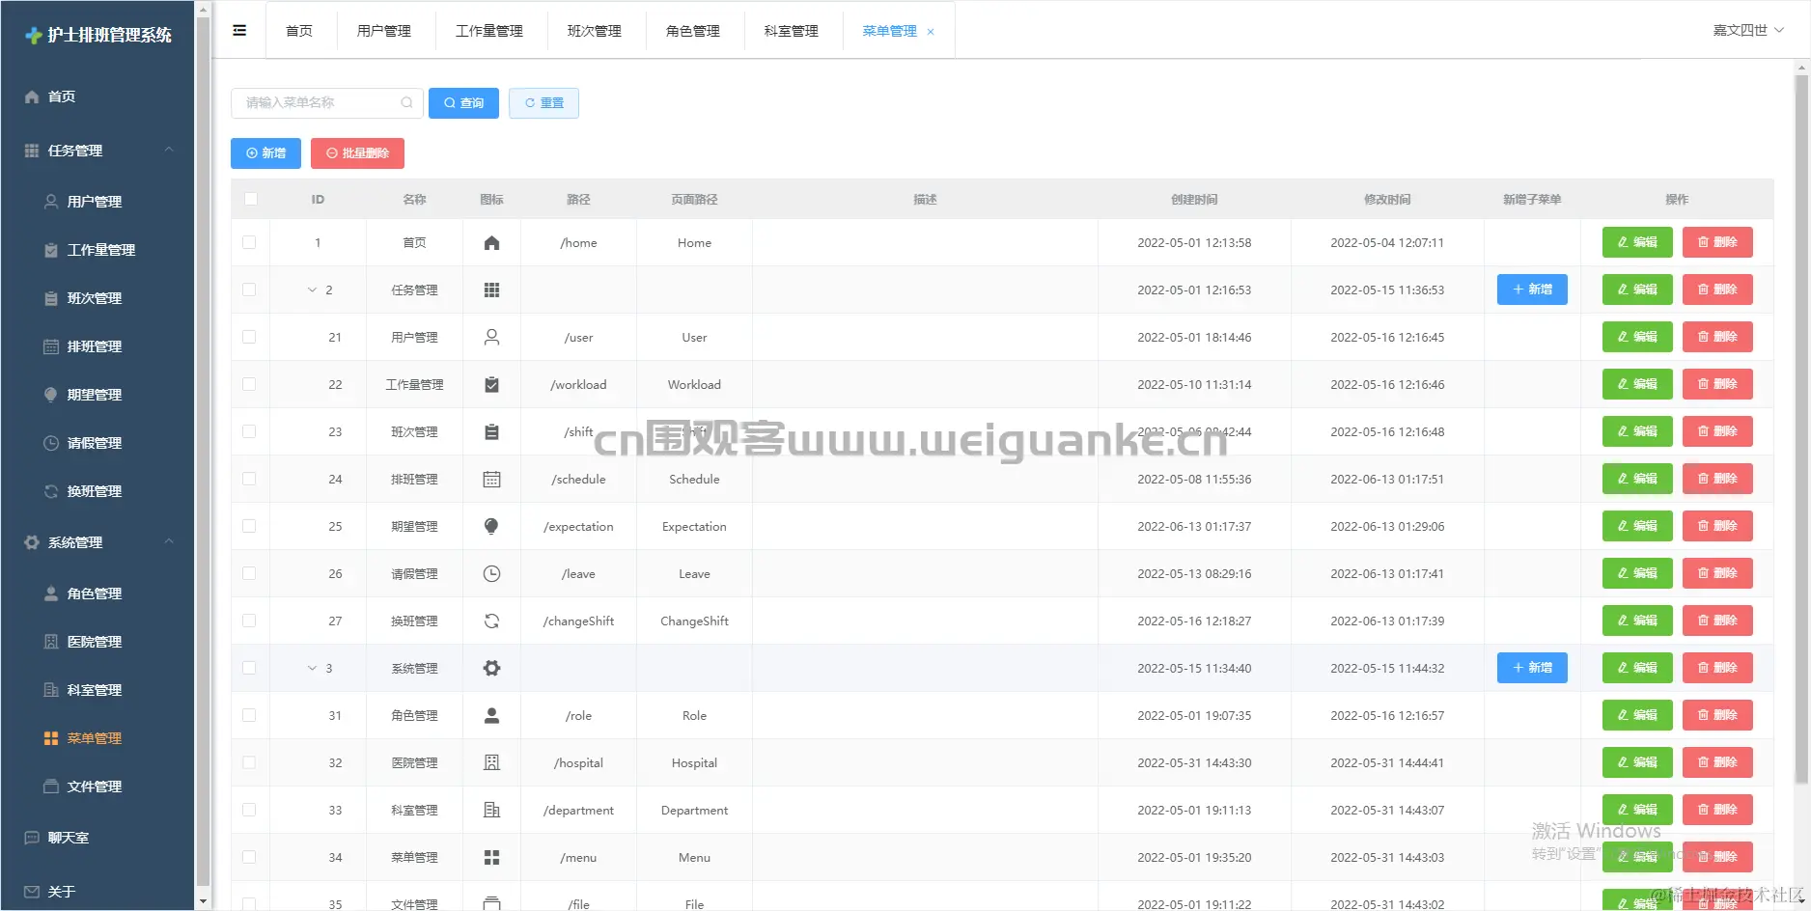The image size is (1811, 911).
Task: Click the 菜单管理 grid icon in sidebar
Action: coord(51,738)
